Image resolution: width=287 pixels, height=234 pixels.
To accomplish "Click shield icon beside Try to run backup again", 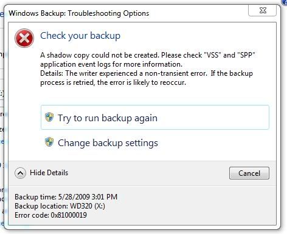I will coord(49,117).
